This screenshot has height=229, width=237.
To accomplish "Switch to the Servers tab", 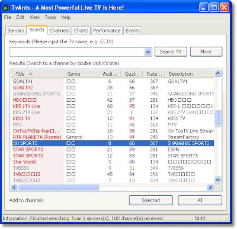I will pos(15,31).
